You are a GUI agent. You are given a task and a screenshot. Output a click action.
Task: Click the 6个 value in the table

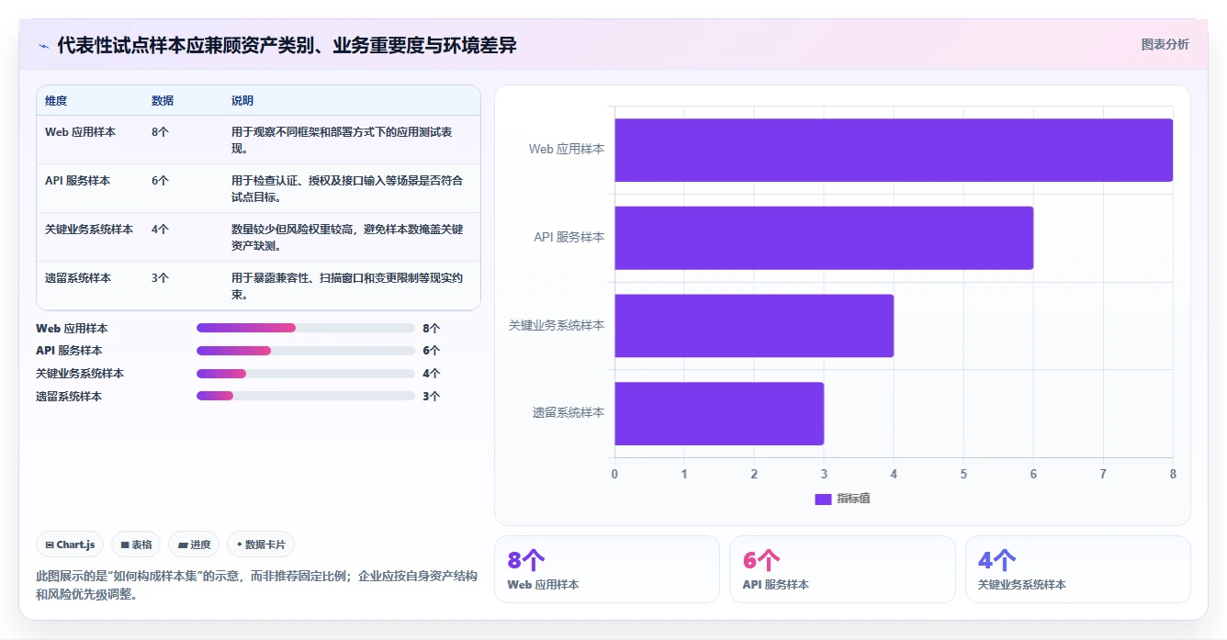pos(160,181)
